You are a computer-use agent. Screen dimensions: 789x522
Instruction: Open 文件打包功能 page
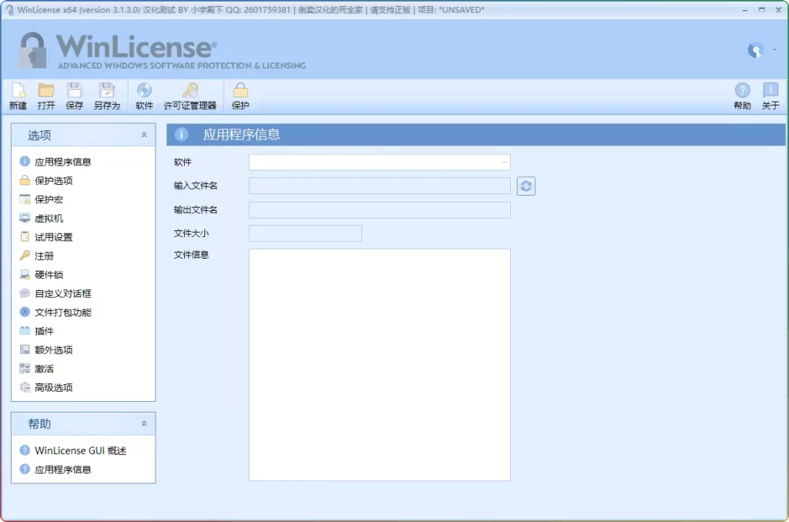(x=55, y=313)
